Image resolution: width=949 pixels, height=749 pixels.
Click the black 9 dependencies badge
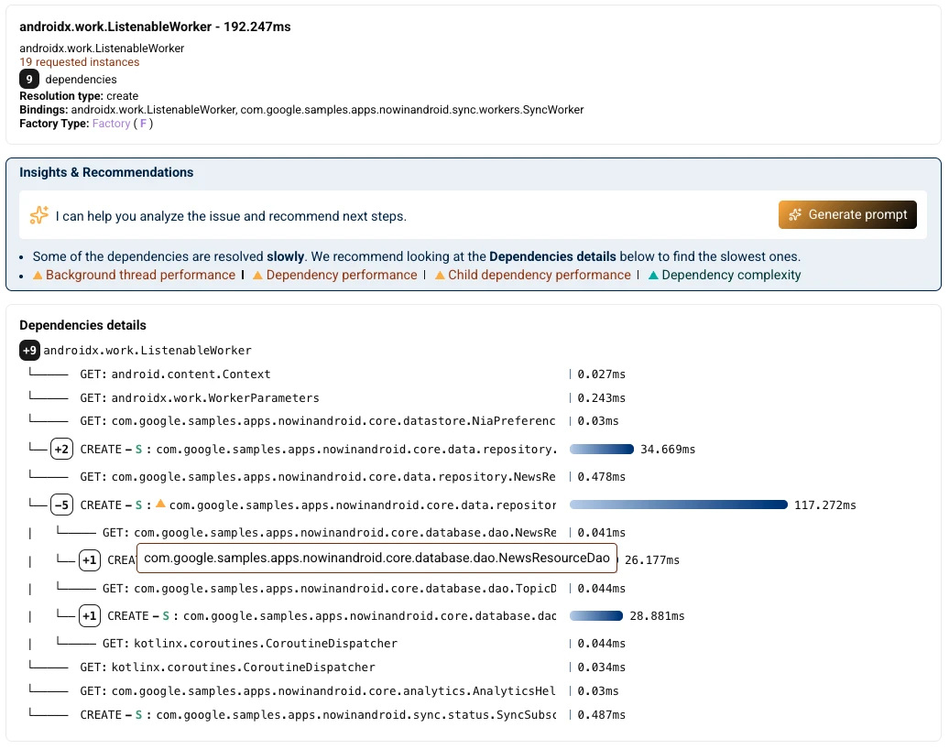[29, 80]
